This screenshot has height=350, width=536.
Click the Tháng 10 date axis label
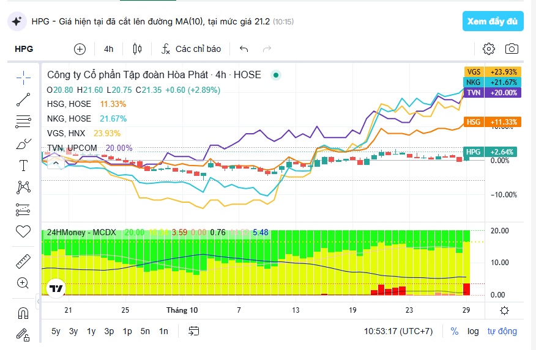[x=182, y=310]
